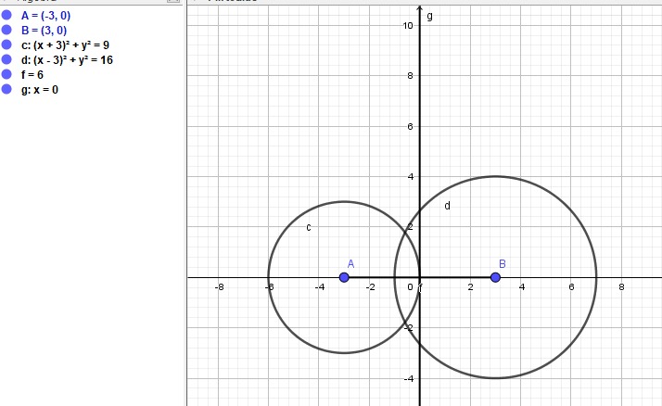This screenshot has height=406, width=662.
Task: Click point A on the graph
Action: 344,277
